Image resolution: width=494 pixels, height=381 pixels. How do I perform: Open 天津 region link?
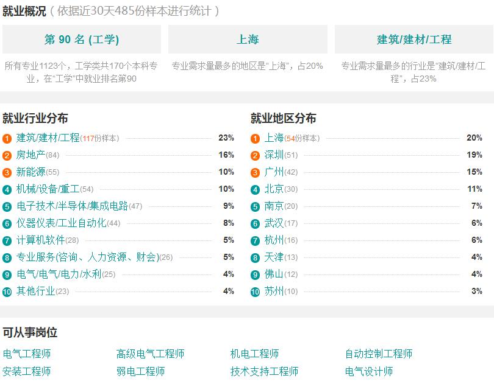coord(274,257)
